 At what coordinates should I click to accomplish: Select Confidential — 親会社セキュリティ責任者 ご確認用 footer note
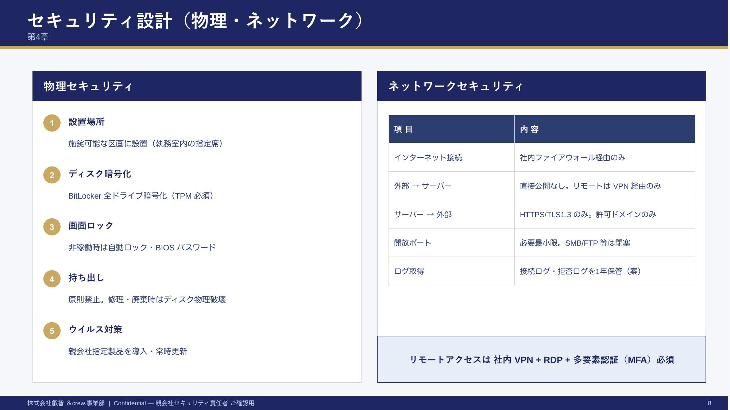click(x=184, y=403)
